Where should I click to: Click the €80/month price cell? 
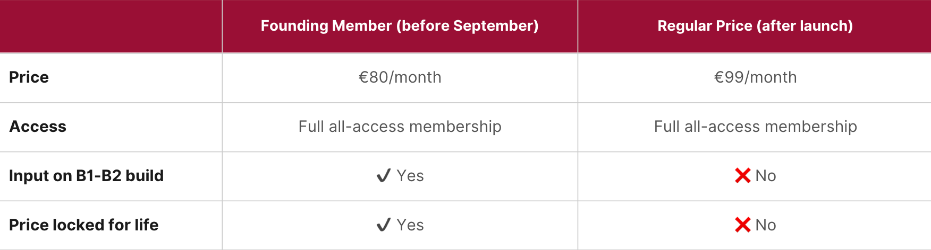(400, 77)
